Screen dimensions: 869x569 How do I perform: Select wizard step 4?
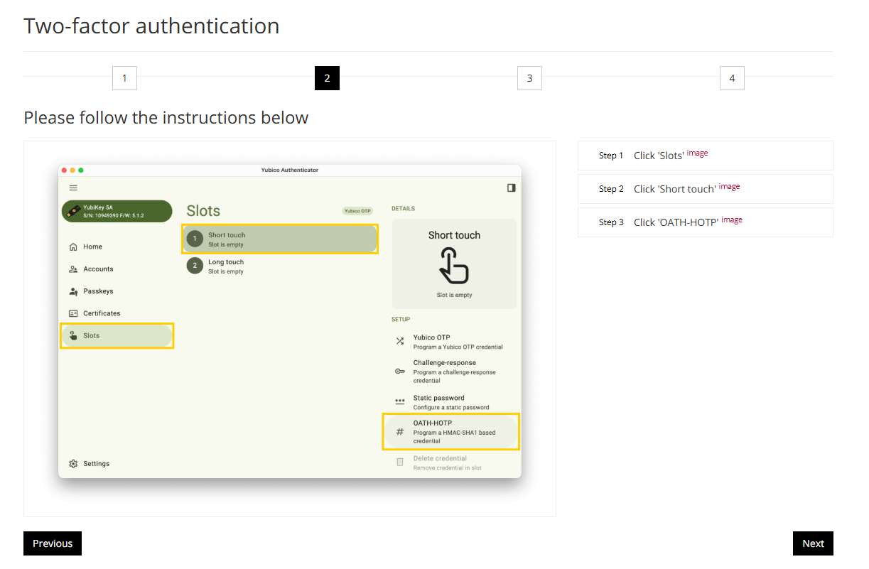pos(732,78)
